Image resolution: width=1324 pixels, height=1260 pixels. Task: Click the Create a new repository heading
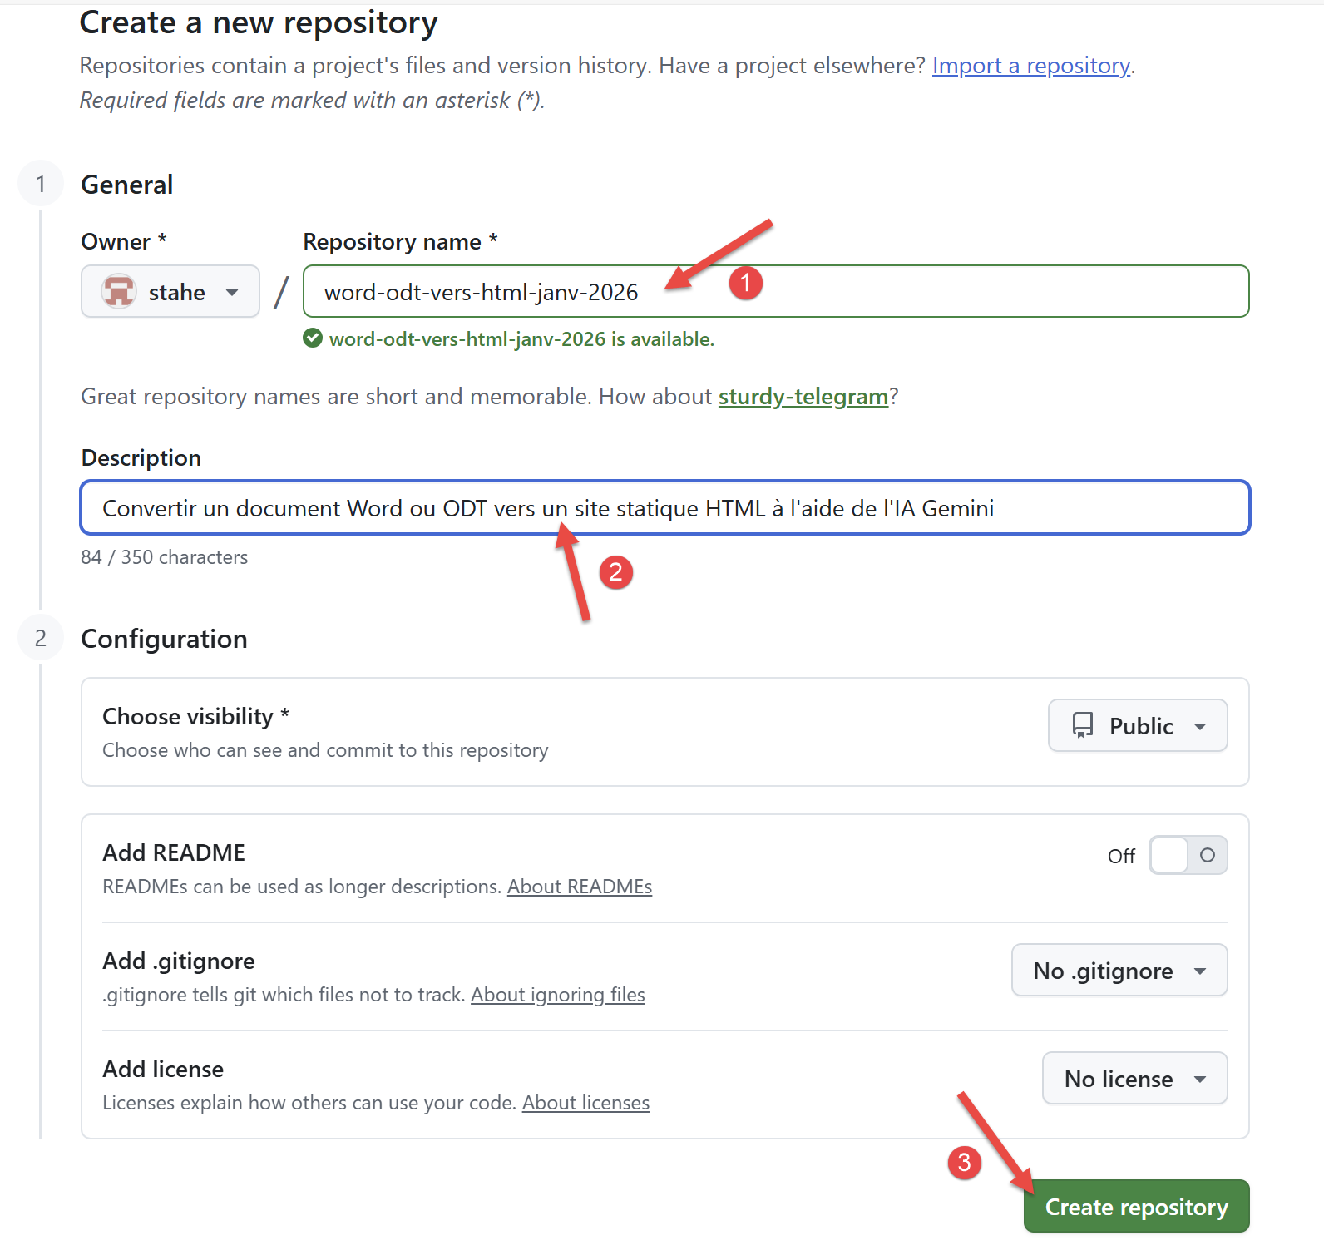[x=259, y=23]
